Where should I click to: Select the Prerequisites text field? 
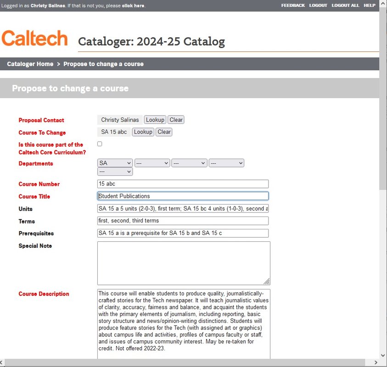183,233
